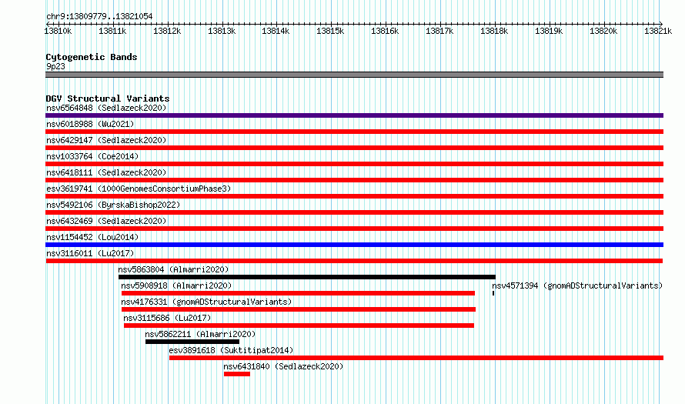The height and width of the screenshot is (404, 685).
Task: Click the 13819k ruler position
Action: (x=549, y=31)
